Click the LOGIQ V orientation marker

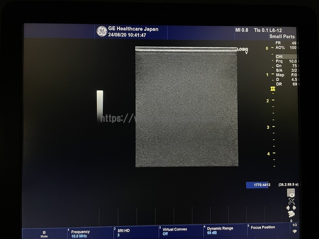tap(242, 50)
